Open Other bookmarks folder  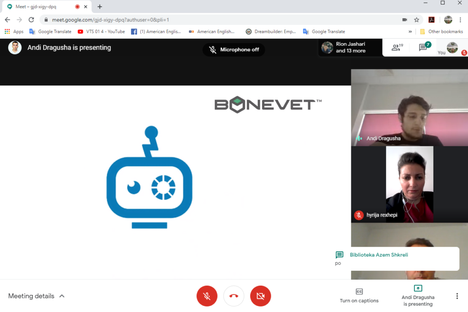pos(442,31)
